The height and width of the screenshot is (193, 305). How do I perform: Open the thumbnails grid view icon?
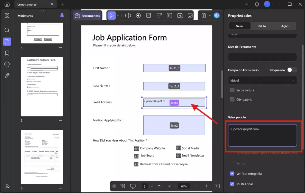pyautogui.click(x=7, y=15)
